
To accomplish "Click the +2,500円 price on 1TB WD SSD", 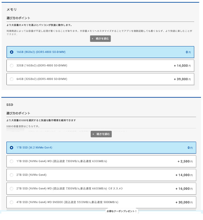I will (184, 161).
